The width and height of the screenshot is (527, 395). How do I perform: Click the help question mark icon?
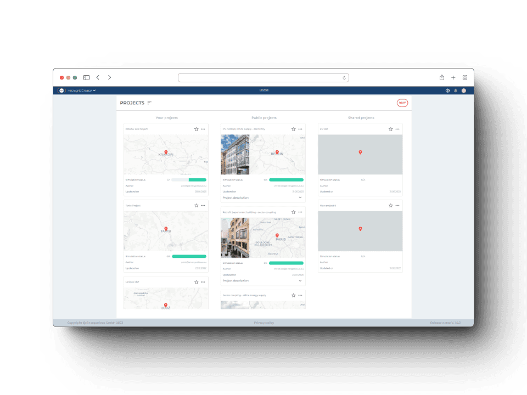pyautogui.click(x=447, y=91)
